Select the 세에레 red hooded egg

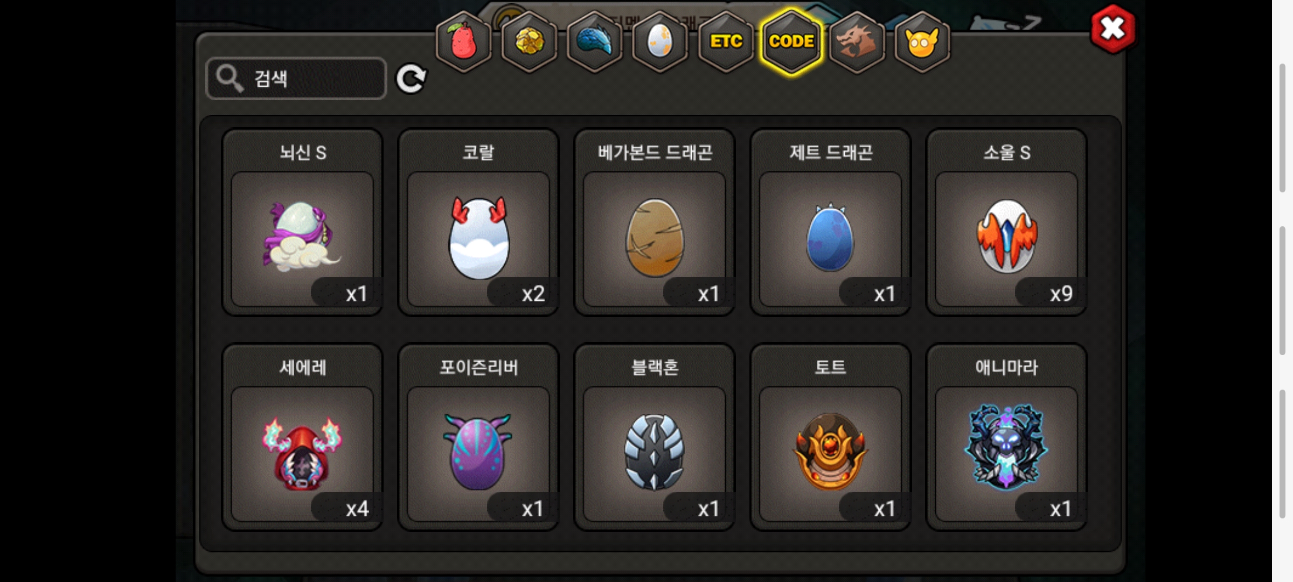[x=302, y=437]
